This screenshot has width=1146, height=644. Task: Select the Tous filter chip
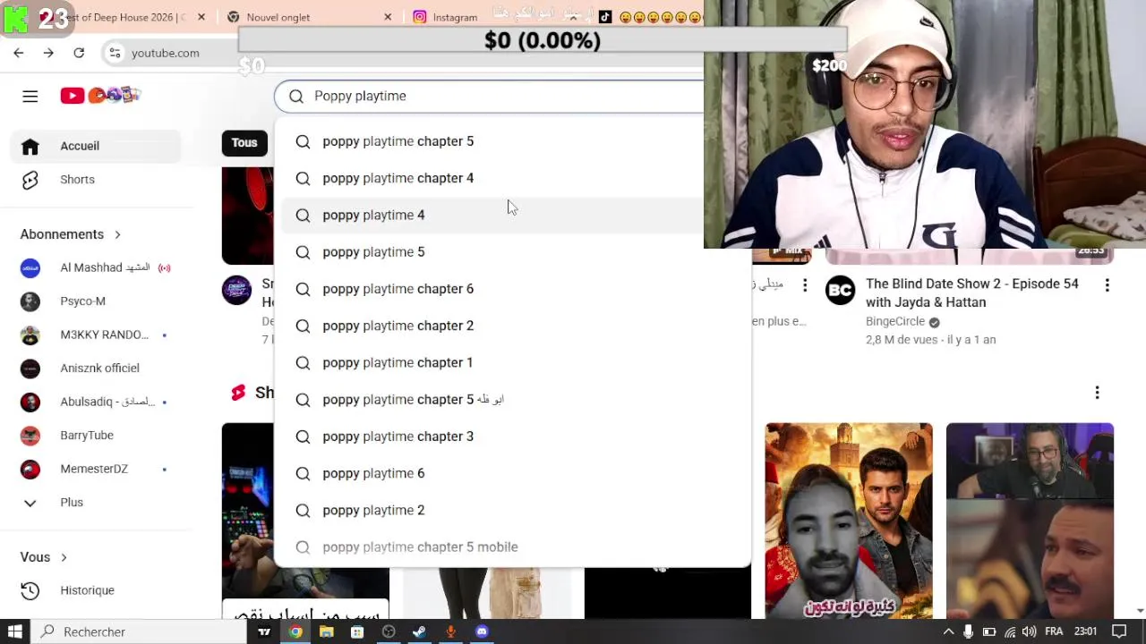click(244, 143)
